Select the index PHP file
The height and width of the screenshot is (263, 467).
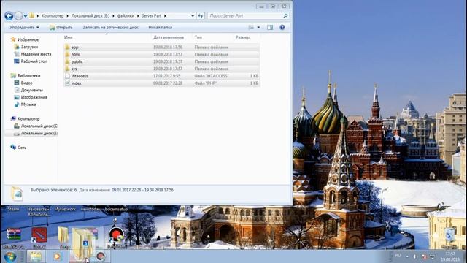pos(161,83)
